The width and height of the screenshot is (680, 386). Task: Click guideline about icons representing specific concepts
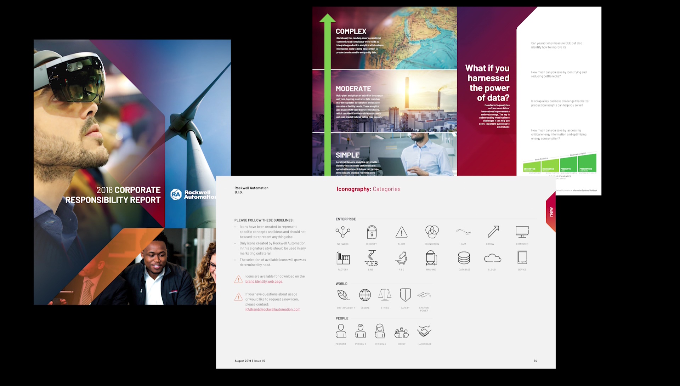point(272,232)
